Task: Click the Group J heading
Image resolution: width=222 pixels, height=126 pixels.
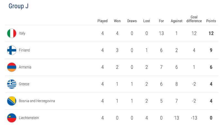Action: point(18,6)
